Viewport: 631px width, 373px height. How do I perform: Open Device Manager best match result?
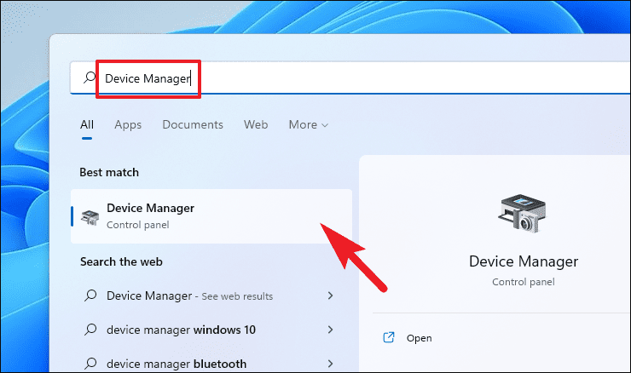point(211,216)
